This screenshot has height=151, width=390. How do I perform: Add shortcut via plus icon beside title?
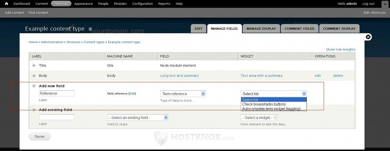point(90,29)
